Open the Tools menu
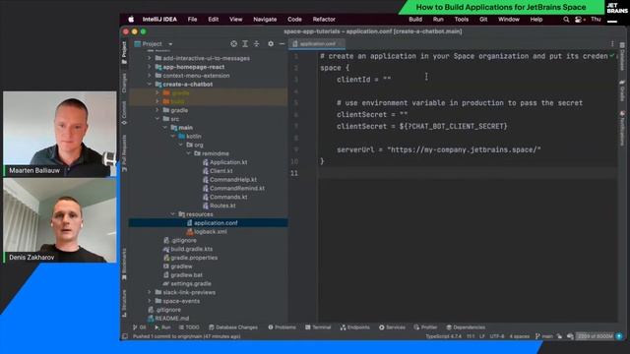Image resolution: width=630 pixels, height=354 pixels. 462,20
